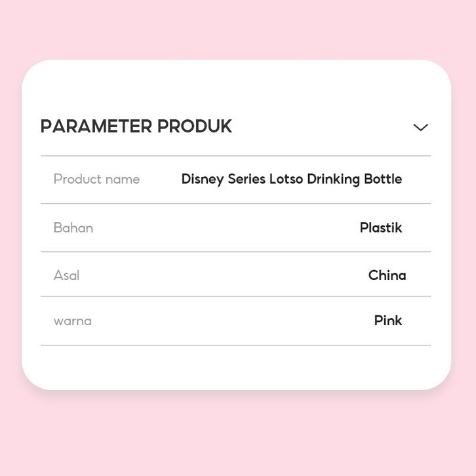Click the word Lotso in product value
The width and height of the screenshot is (476, 476).
click(x=287, y=179)
